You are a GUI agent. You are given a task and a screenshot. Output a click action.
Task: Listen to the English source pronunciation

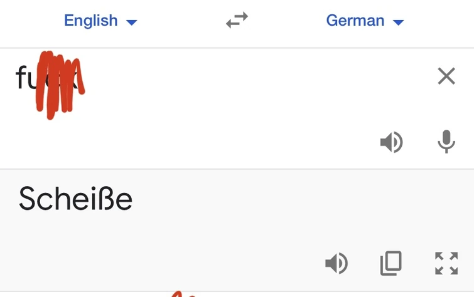click(391, 142)
